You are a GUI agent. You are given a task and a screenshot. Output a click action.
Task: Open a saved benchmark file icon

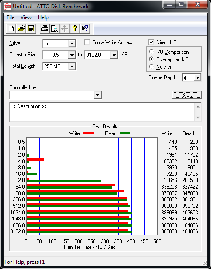click(21, 28)
